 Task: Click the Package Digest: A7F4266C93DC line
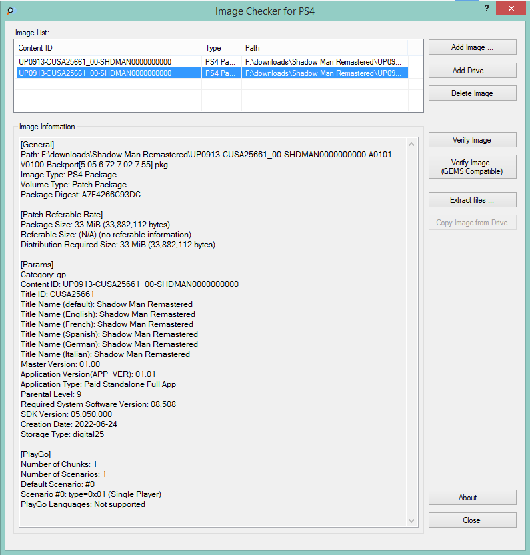pyautogui.click(x=83, y=195)
